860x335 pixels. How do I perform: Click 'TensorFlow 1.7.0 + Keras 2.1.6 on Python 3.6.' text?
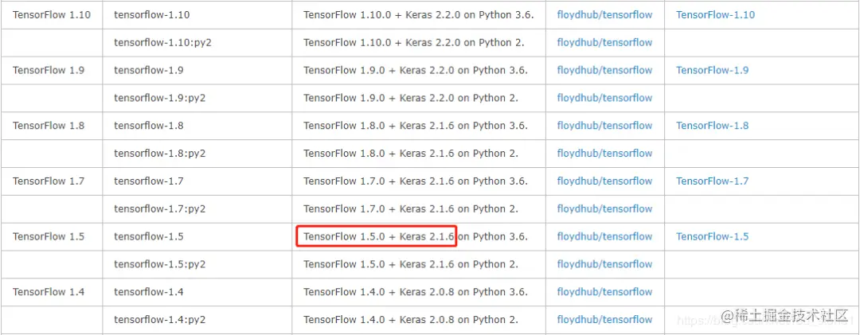pos(415,181)
